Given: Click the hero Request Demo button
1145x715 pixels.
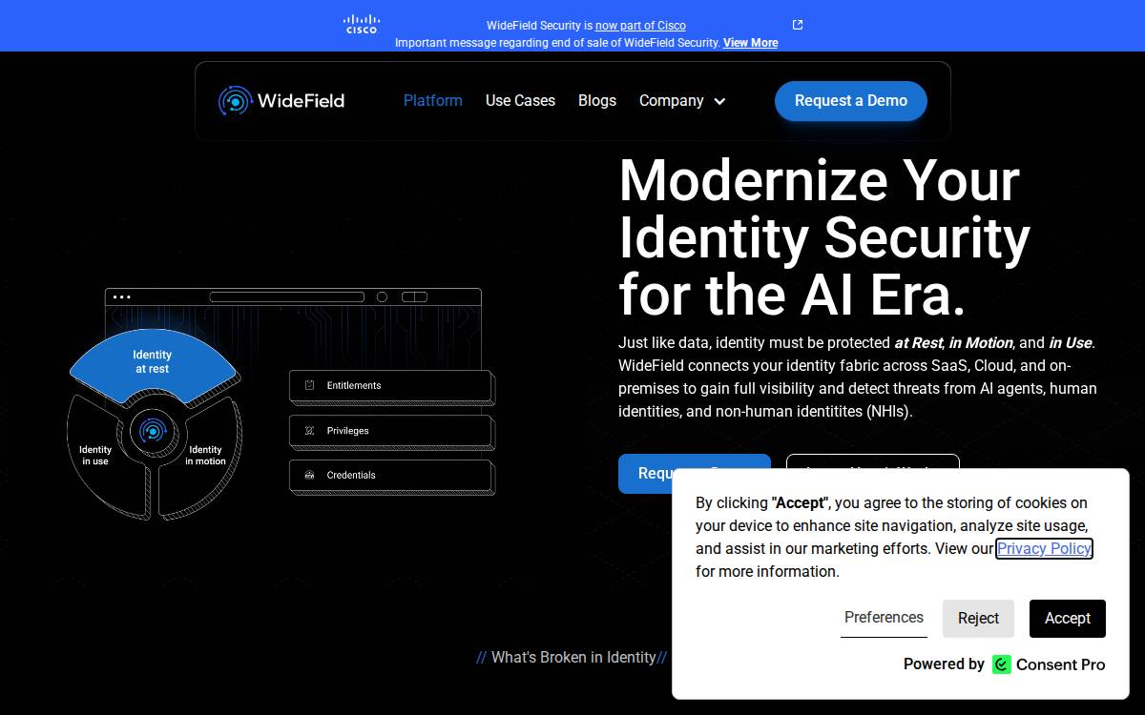Looking at the screenshot, I should (695, 473).
